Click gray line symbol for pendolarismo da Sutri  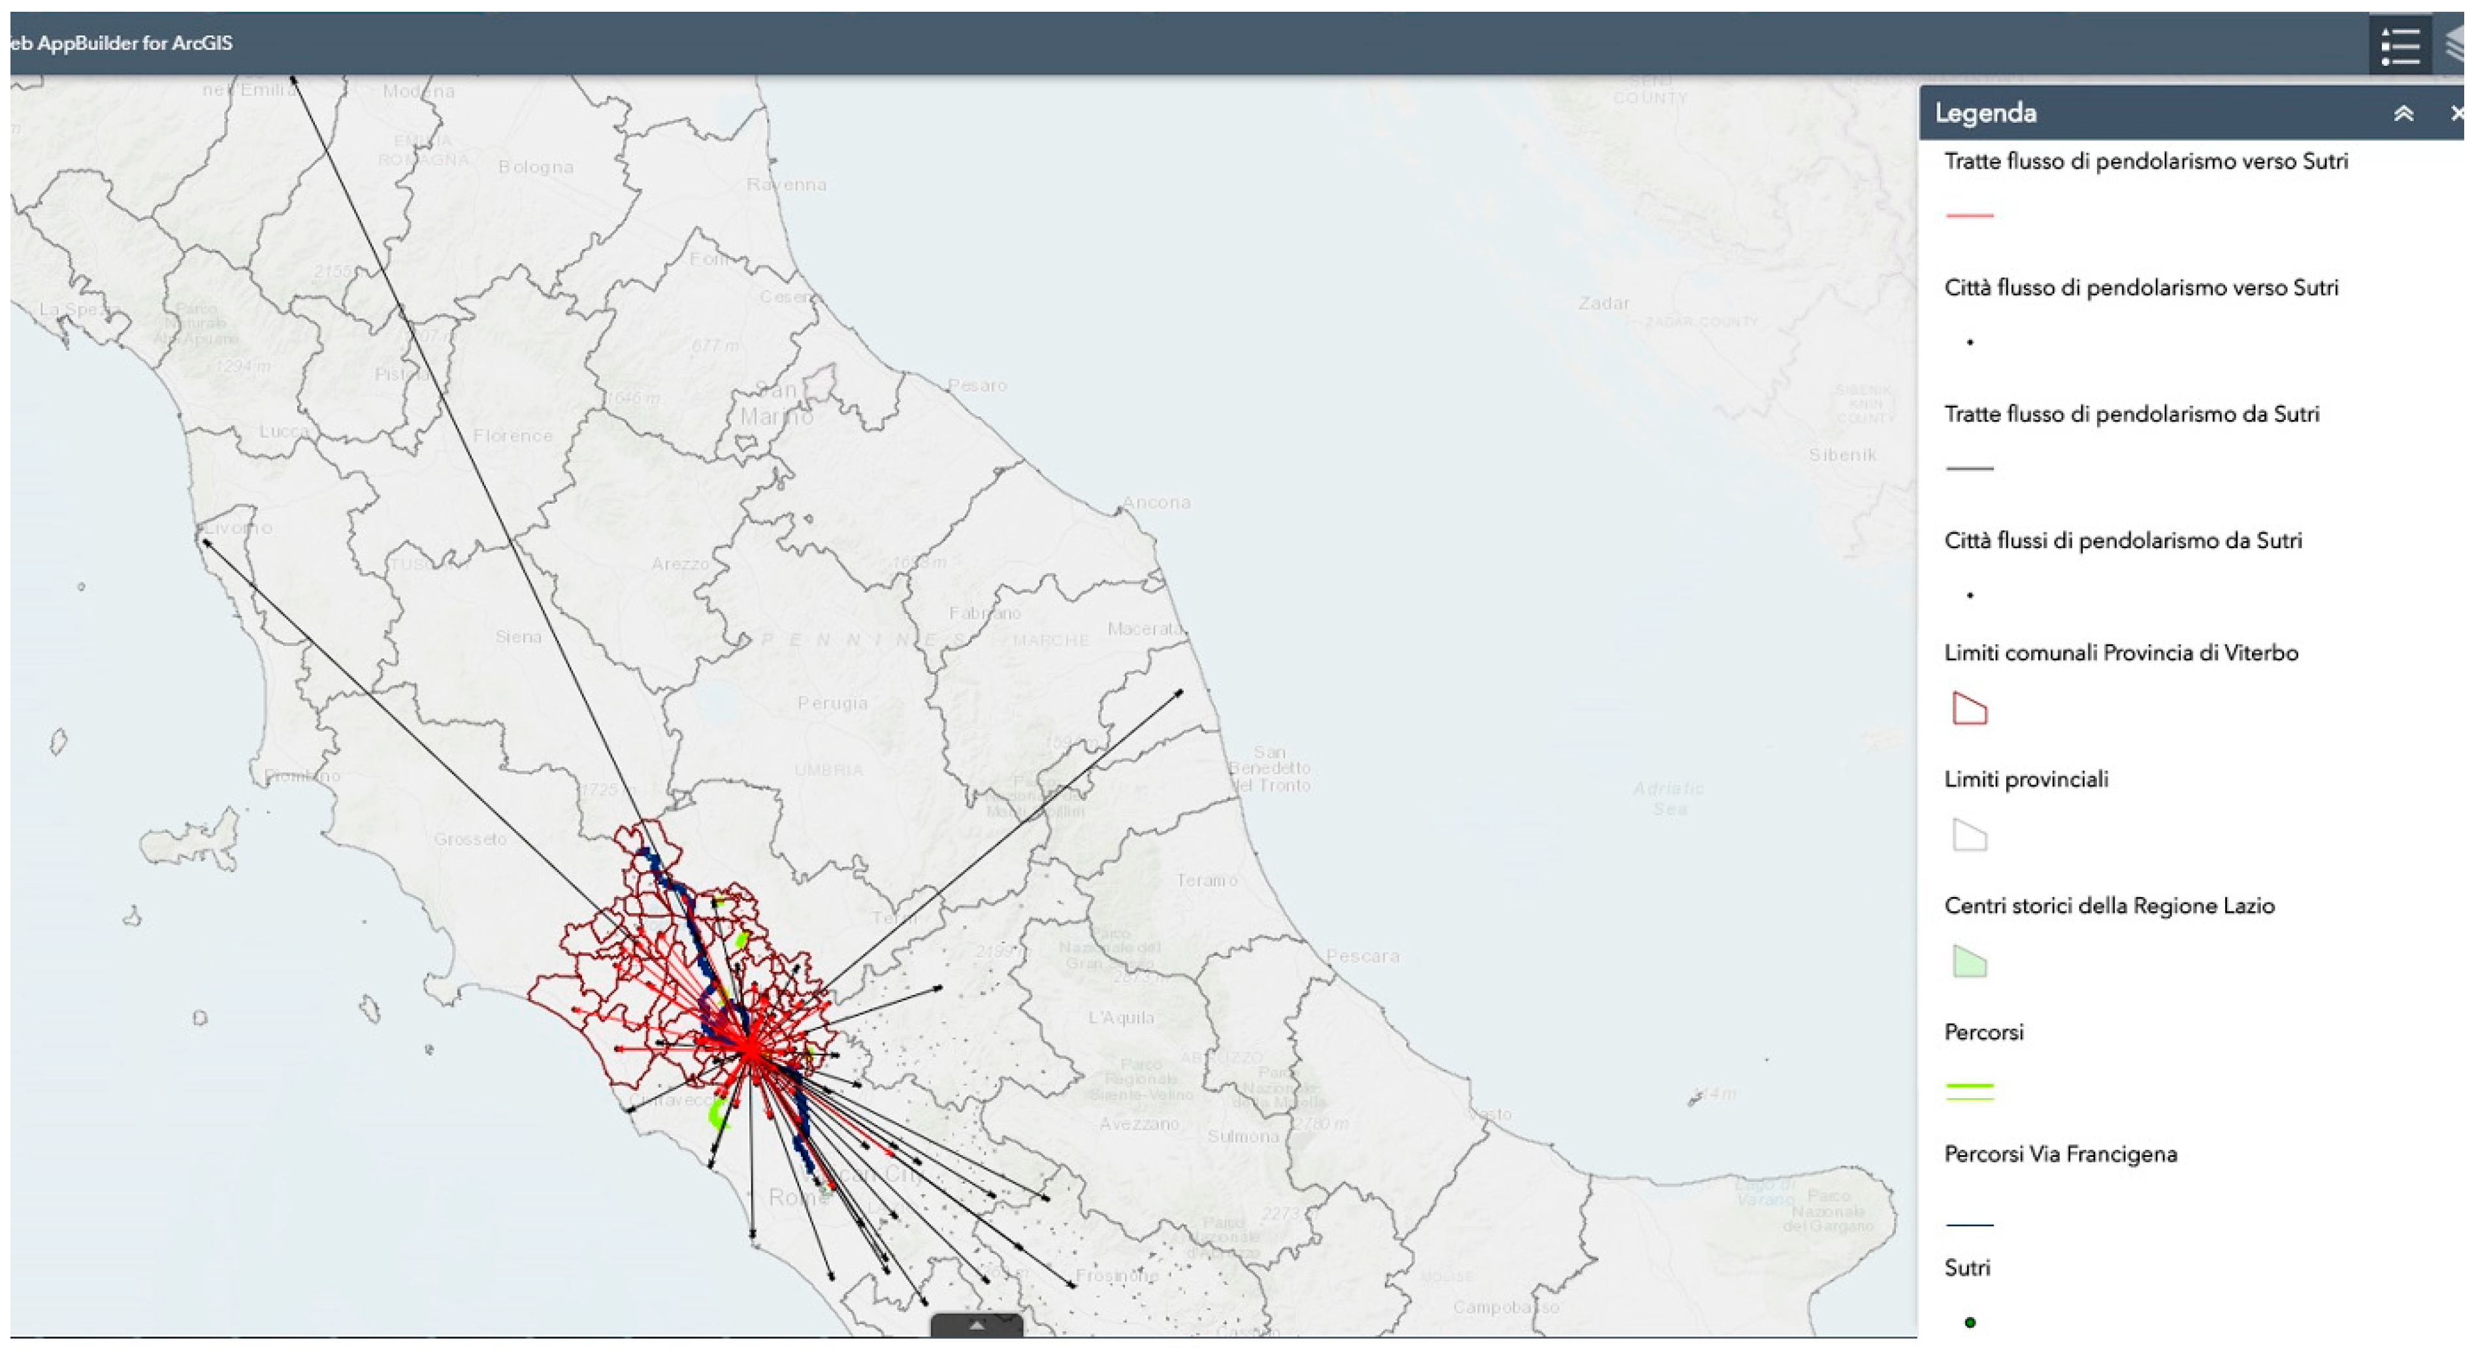[1969, 468]
